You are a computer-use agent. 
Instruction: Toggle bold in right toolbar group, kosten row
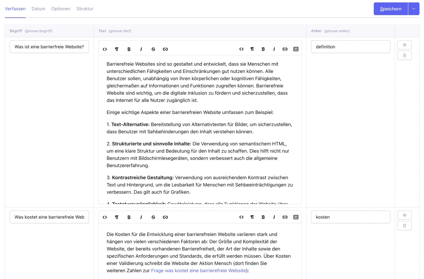click(263, 217)
